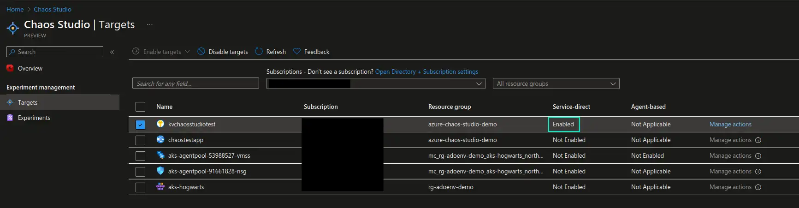The image size is (799, 208).
Task: Click Manage actions in chaostestapp row
Action: point(730,140)
